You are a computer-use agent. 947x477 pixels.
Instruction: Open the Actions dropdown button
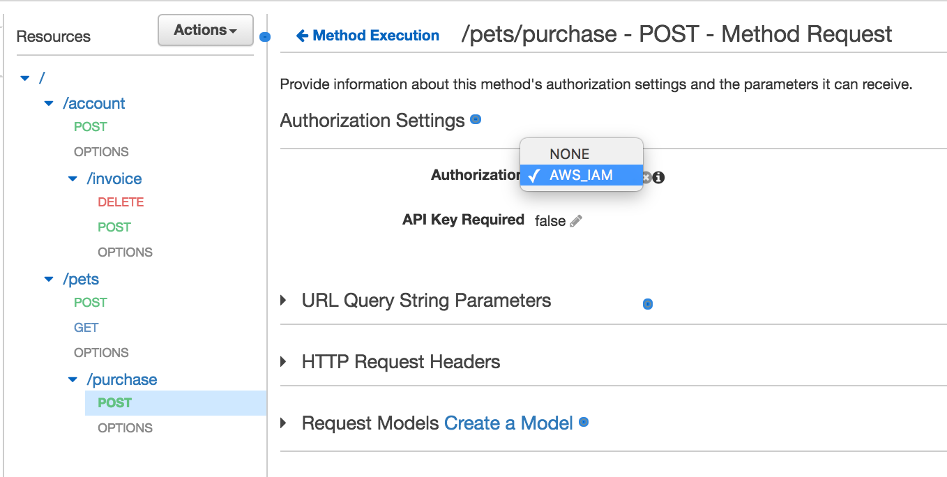[205, 30]
